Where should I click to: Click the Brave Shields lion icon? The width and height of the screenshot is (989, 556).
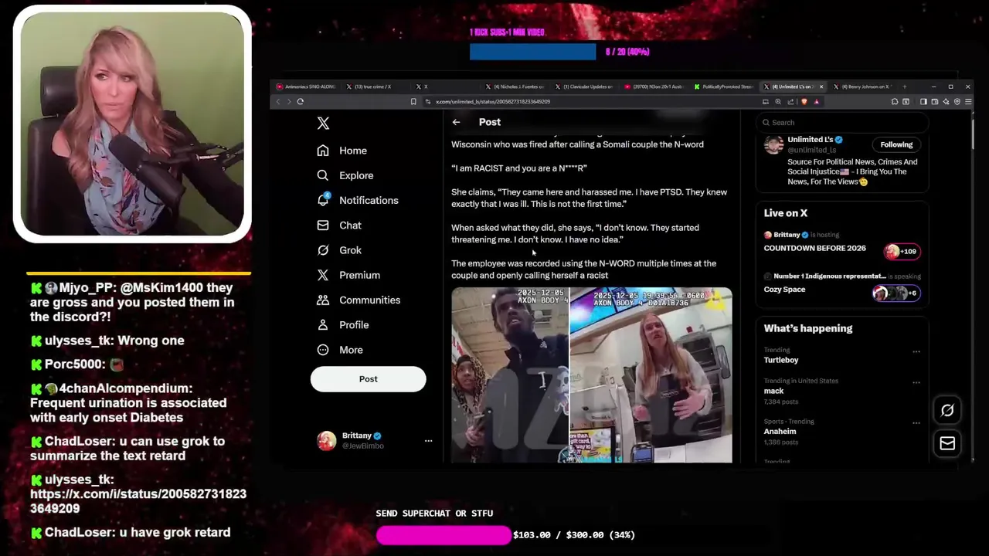804,101
